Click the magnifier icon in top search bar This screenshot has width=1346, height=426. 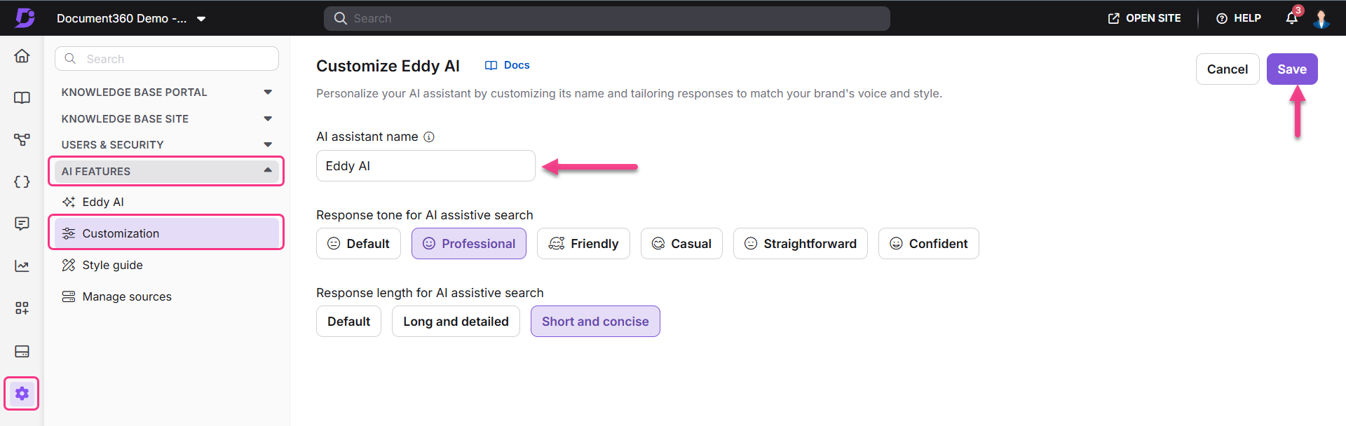pyautogui.click(x=341, y=18)
